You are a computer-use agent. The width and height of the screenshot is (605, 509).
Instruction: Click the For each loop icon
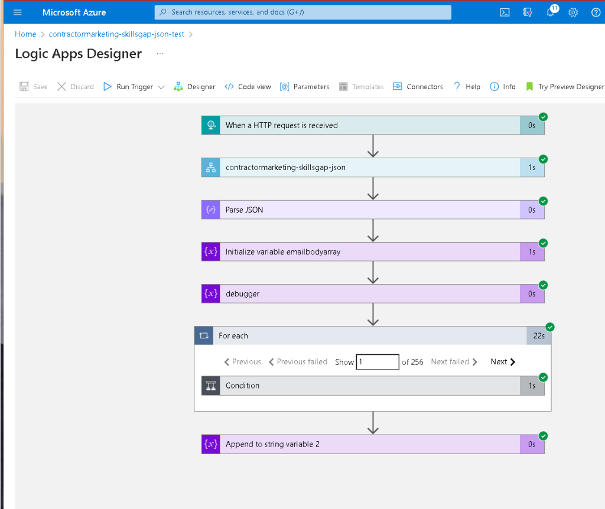click(204, 335)
